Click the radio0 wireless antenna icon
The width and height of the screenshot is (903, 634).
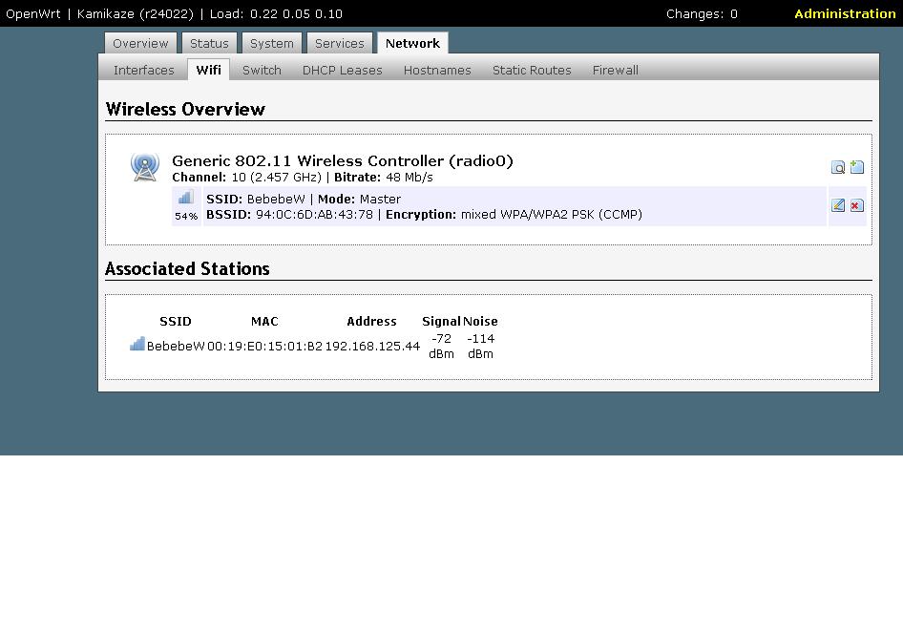(144, 167)
